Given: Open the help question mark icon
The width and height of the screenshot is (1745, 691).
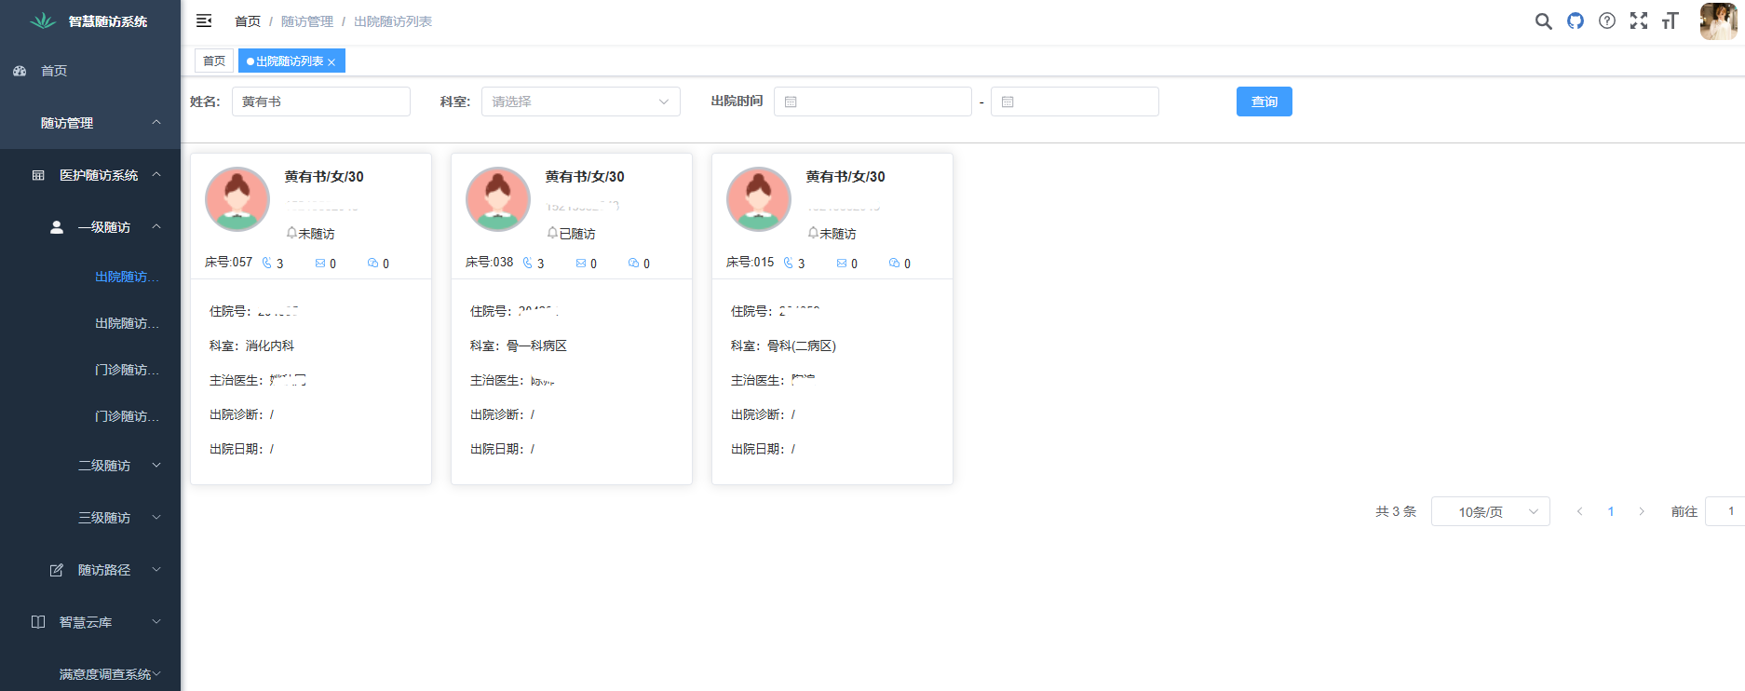Looking at the screenshot, I should [1606, 20].
